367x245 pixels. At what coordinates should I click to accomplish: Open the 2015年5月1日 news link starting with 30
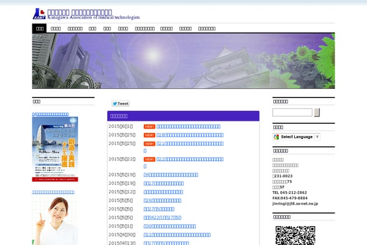169,226
